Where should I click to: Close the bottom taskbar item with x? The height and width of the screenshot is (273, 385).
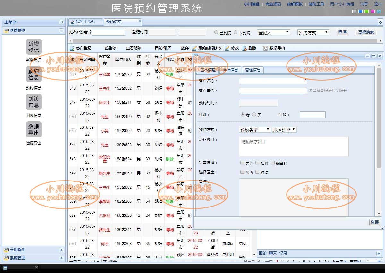36,267
